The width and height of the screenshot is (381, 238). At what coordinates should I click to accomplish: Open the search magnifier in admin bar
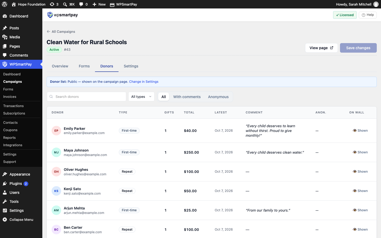click(x=65, y=4)
